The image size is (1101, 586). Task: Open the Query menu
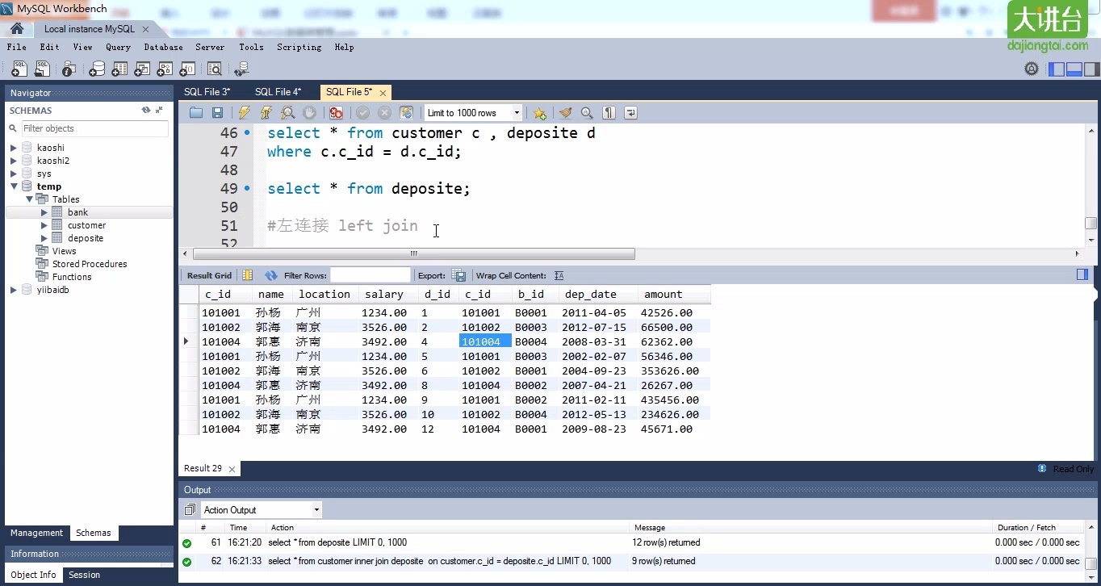coord(118,47)
